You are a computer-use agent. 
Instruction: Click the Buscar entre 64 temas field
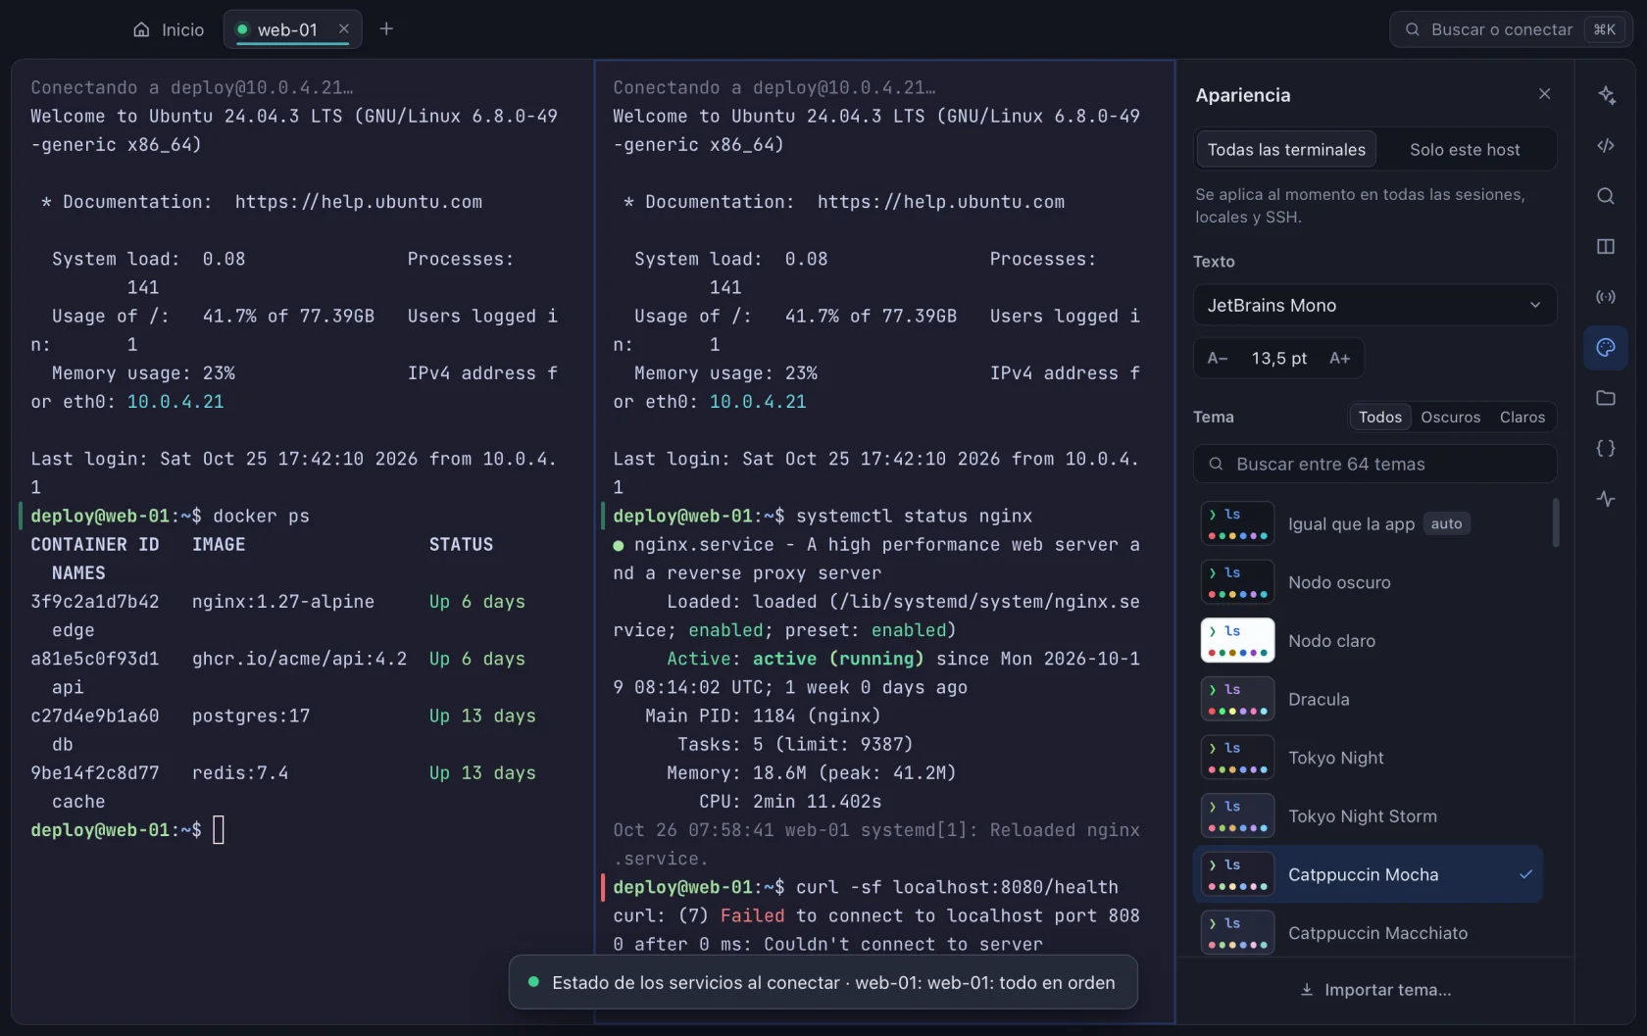pyautogui.click(x=1374, y=464)
